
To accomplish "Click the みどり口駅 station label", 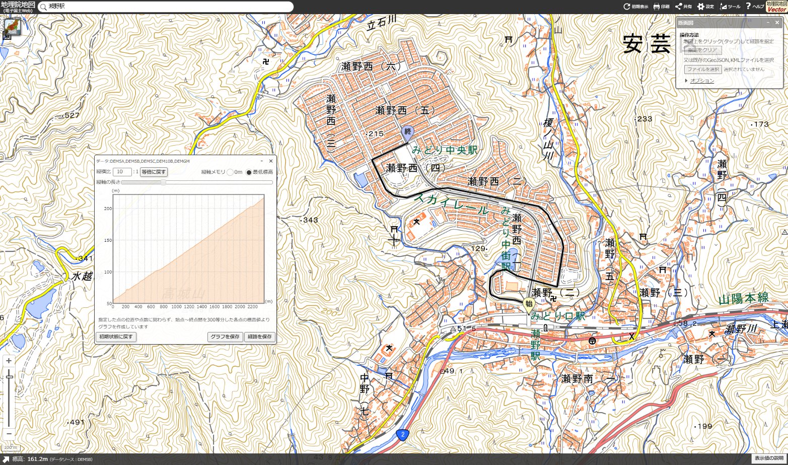I will (x=558, y=316).
